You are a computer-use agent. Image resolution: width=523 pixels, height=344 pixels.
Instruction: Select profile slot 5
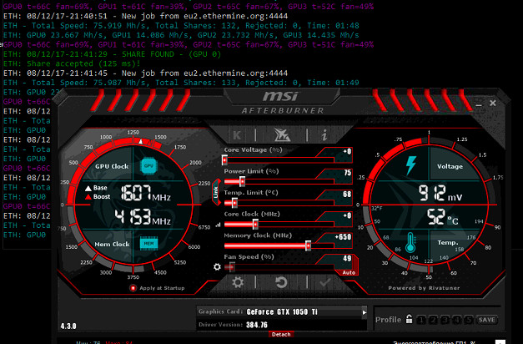[468, 320]
